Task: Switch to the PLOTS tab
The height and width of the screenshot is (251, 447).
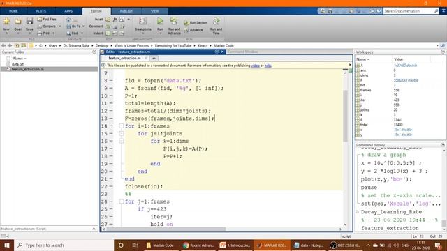Action: pyautogui.click(x=41, y=11)
